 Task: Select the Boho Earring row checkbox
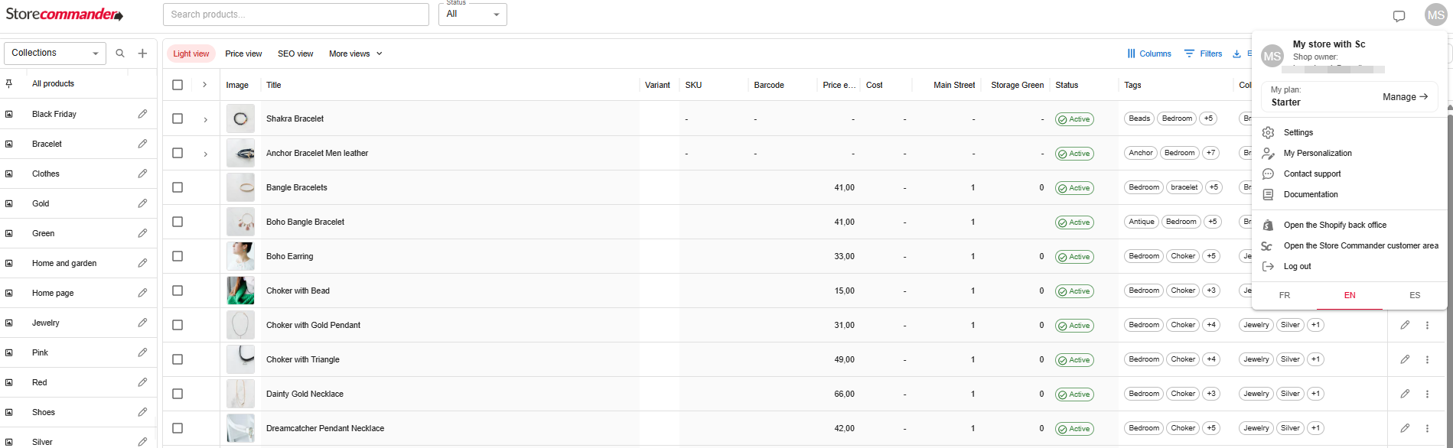[x=178, y=256]
